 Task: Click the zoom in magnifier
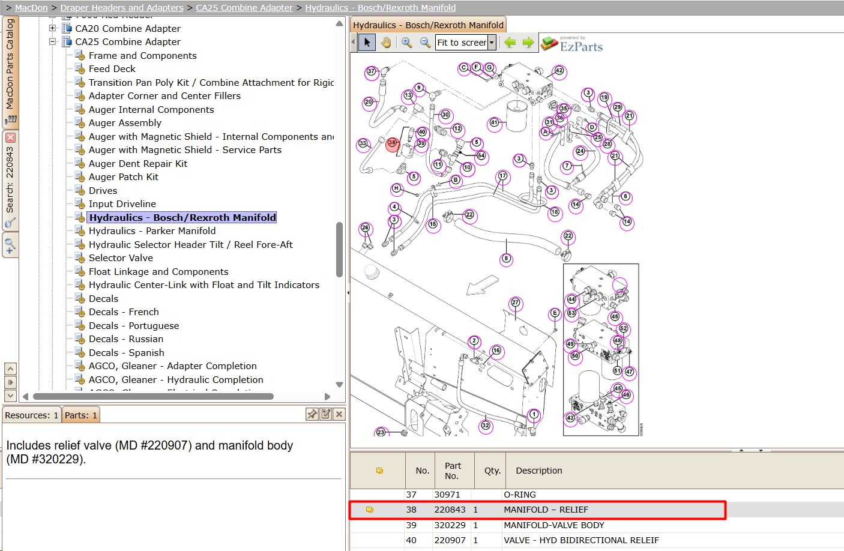407,43
